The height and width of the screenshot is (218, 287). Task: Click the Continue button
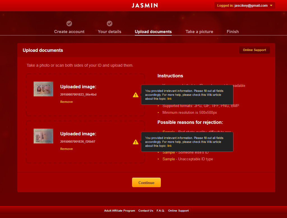tap(146, 182)
